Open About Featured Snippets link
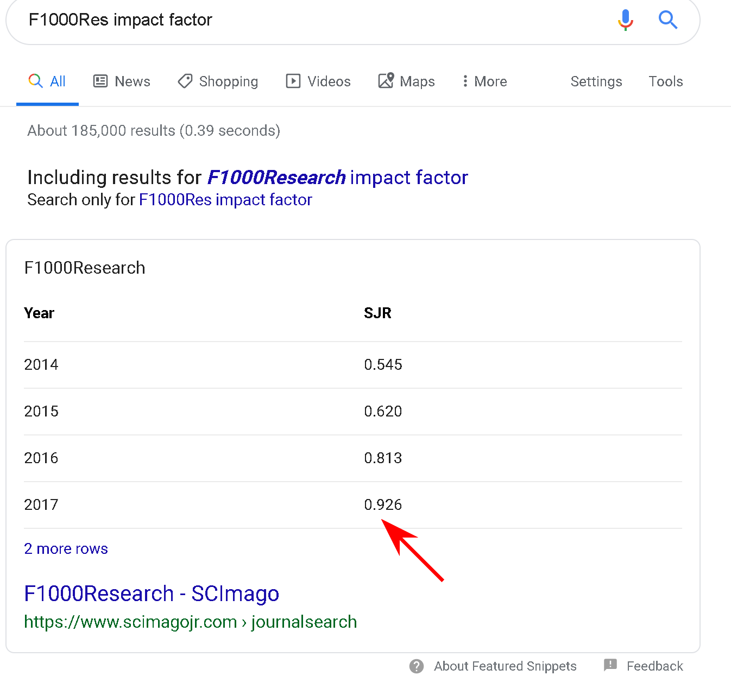This screenshot has width=731, height=682. point(505,666)
